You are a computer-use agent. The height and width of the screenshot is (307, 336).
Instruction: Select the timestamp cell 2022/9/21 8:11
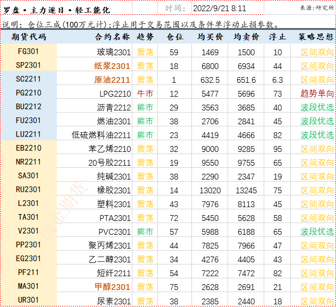point(220,8)
